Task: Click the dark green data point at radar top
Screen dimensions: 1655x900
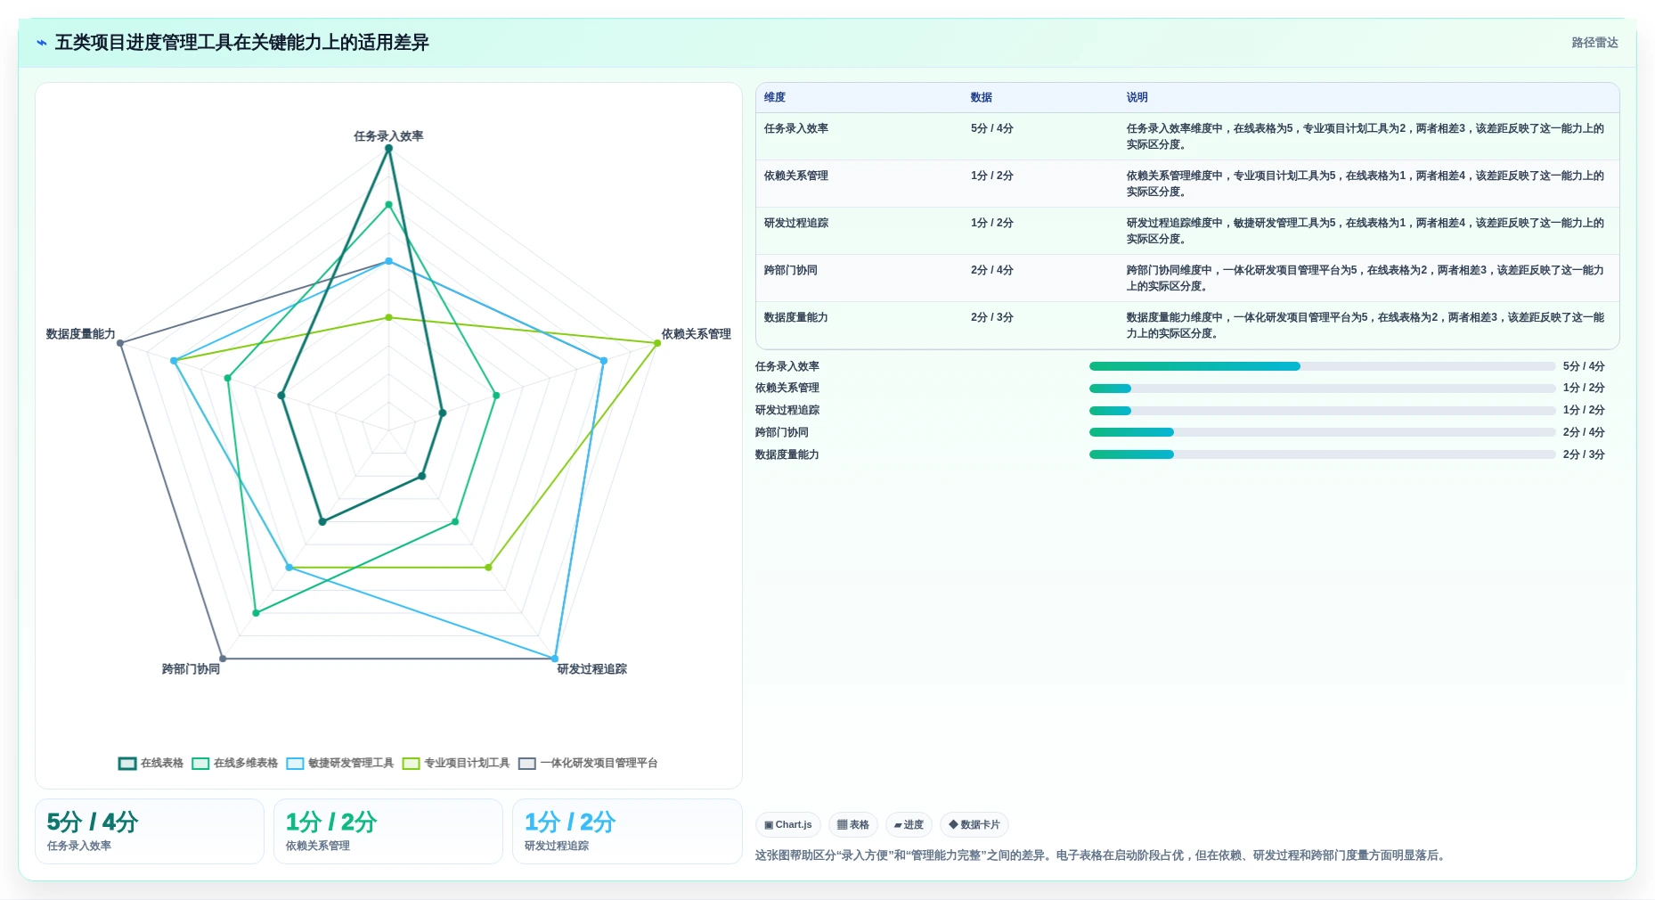Action: click(388, 149)
